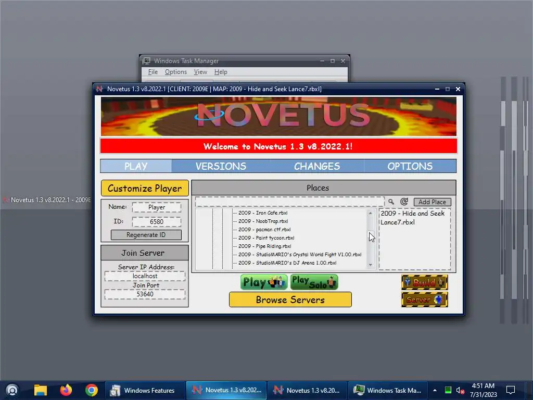Launch Google Chrome from the taskbar

coord(92,390)
